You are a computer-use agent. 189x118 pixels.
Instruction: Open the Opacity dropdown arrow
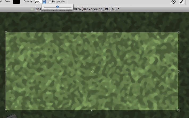coord(44,2)
